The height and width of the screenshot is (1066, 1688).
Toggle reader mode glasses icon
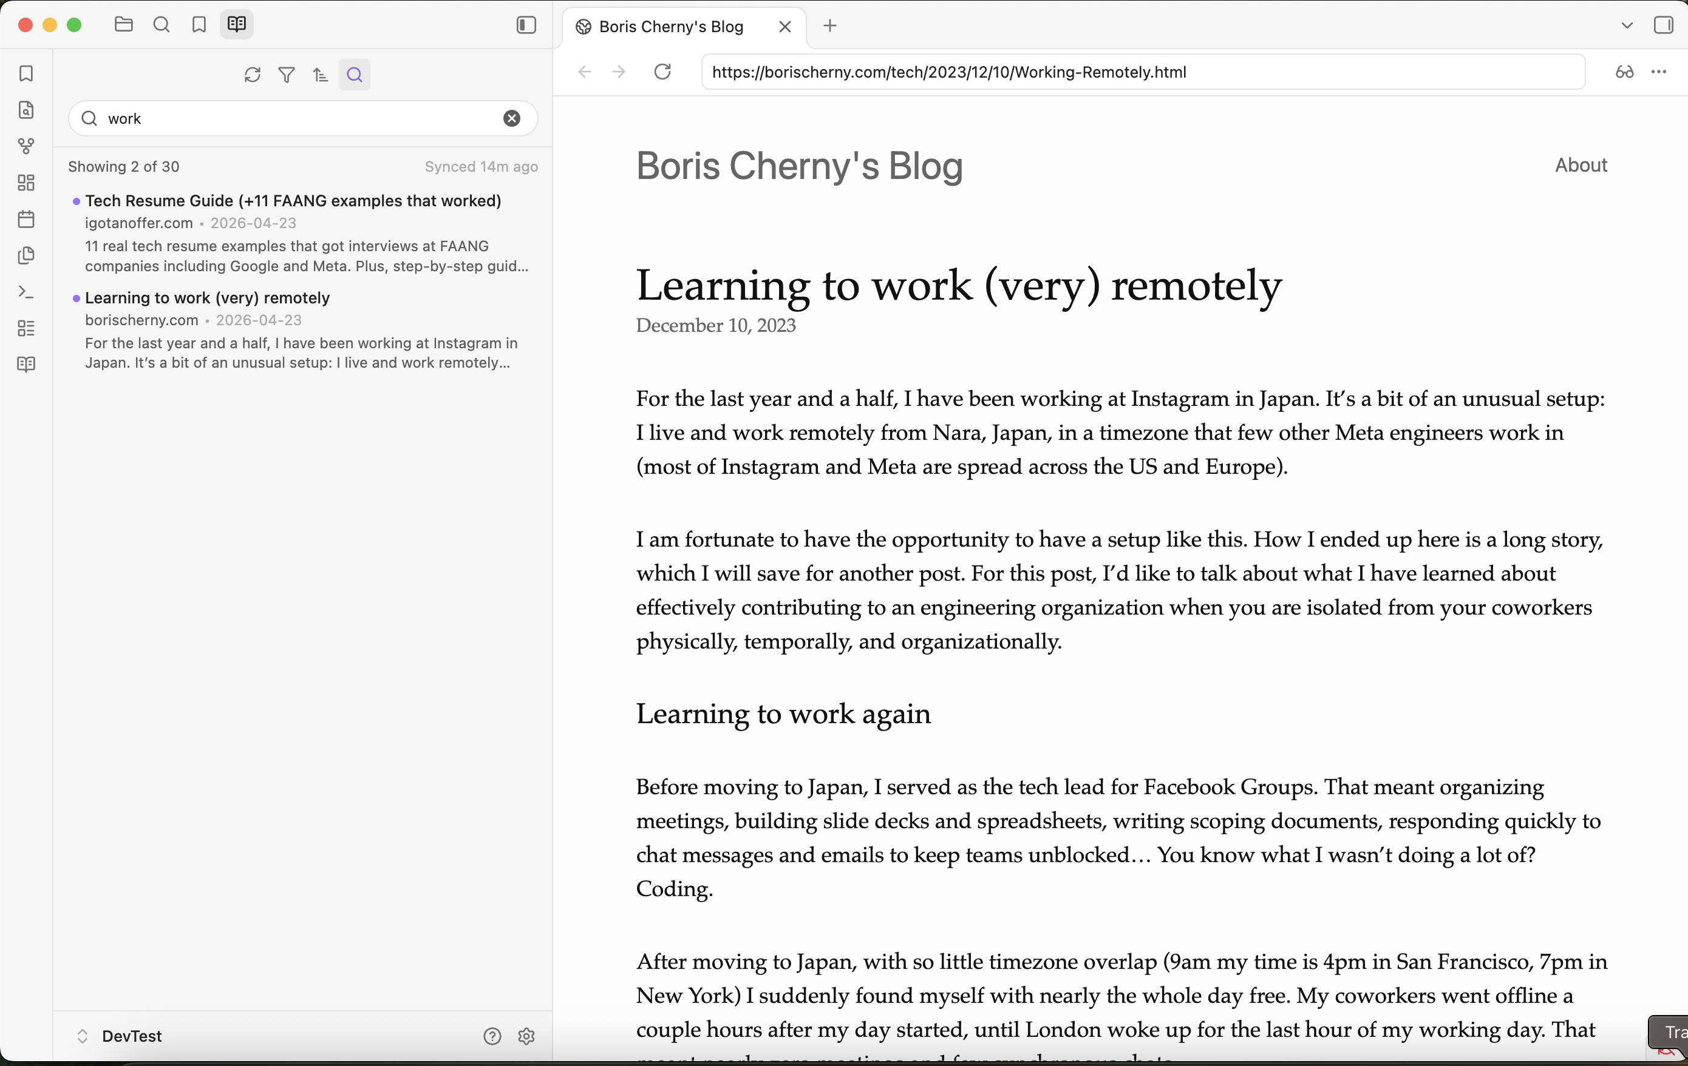pos(1624,72)
